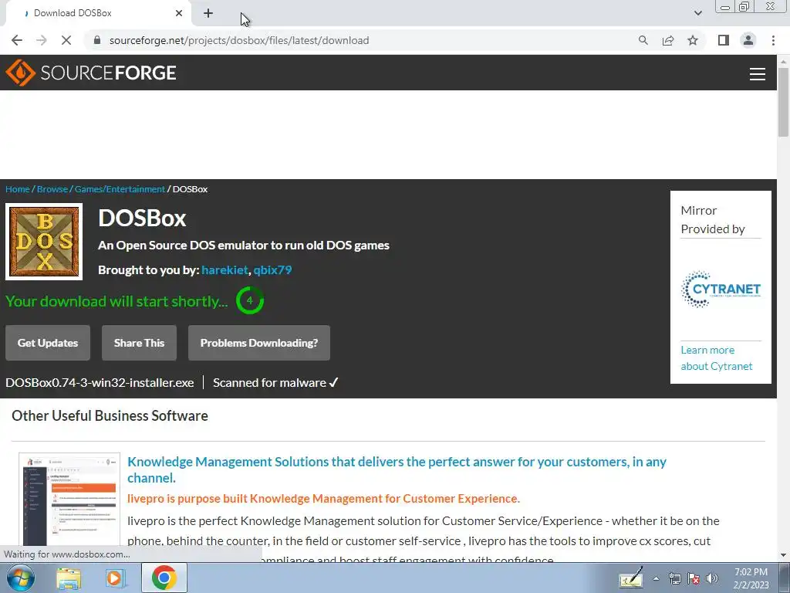Click the taskbar clock showing 7:02 PM

[751, 578]
